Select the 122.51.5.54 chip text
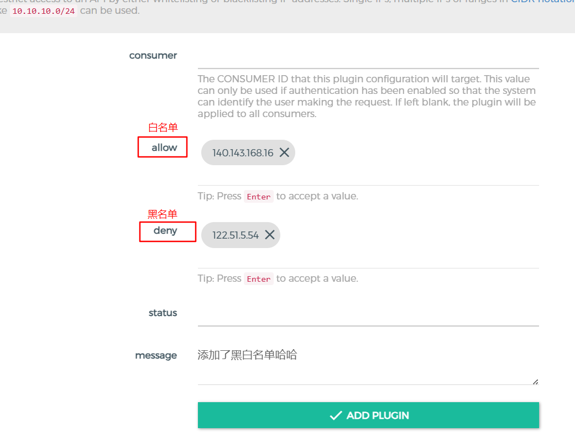The image size is (575, 432). tap(236, 235)
